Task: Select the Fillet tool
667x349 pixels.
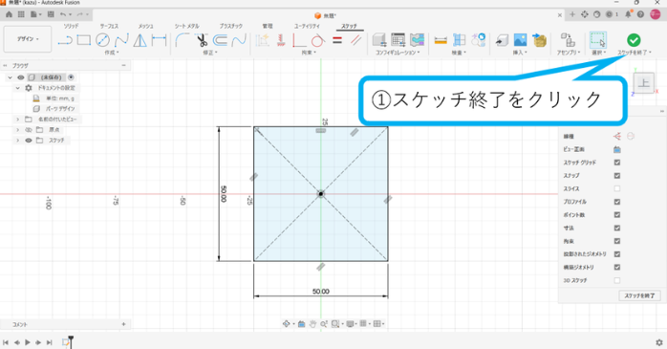Action: pos(183,40)
